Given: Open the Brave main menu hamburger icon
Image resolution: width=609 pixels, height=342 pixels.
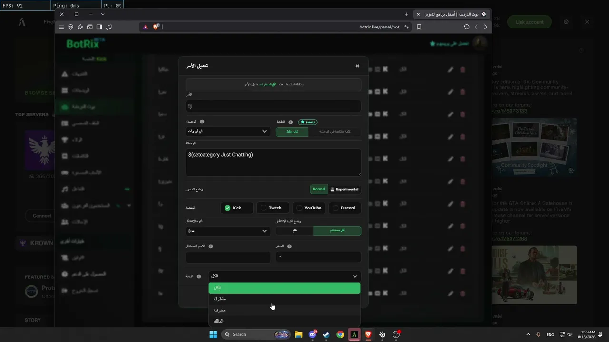Looking at the screenshot, I should (x=61, y=27).
